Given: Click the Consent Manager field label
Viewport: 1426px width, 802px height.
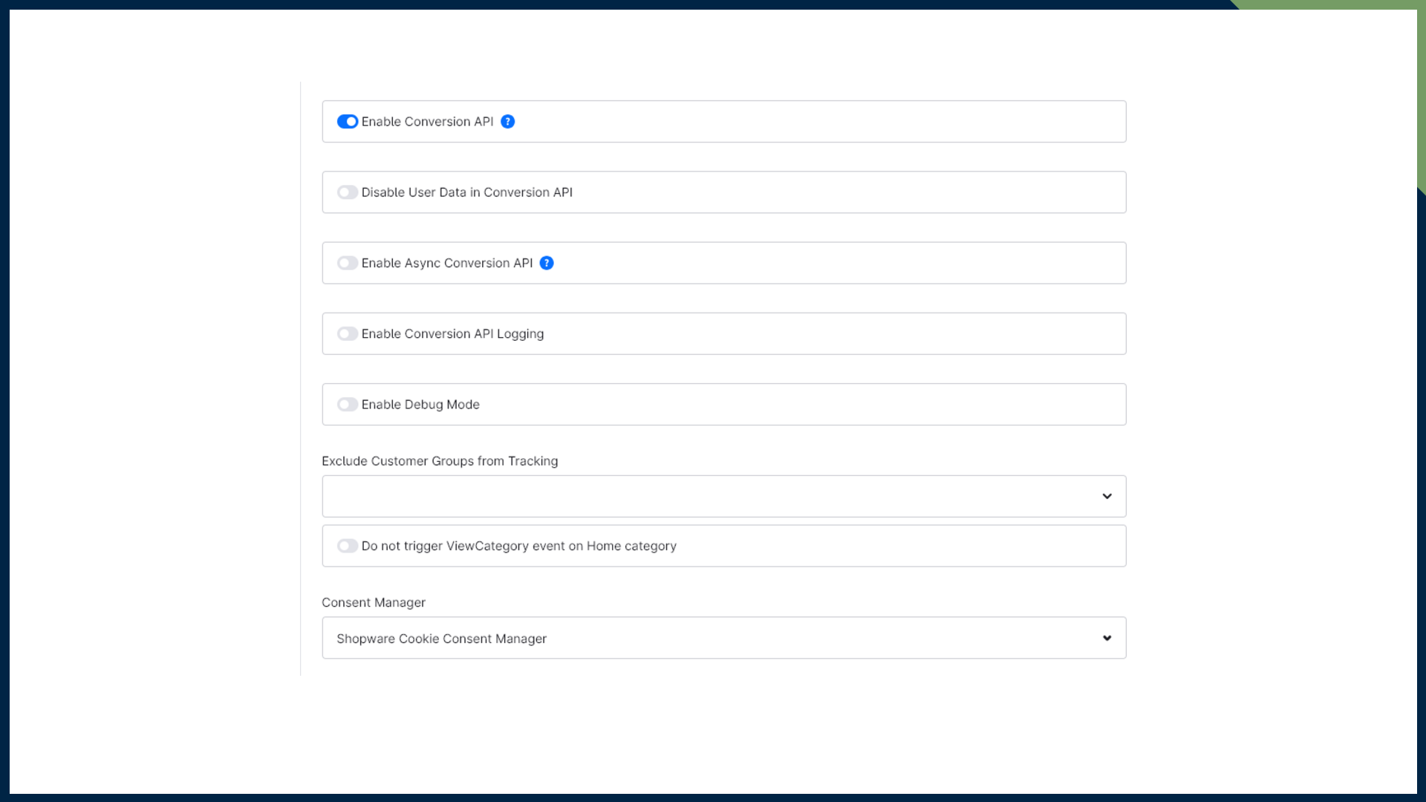Looking at the screenshot, I should pyautogui.click(x=373, y=602).
